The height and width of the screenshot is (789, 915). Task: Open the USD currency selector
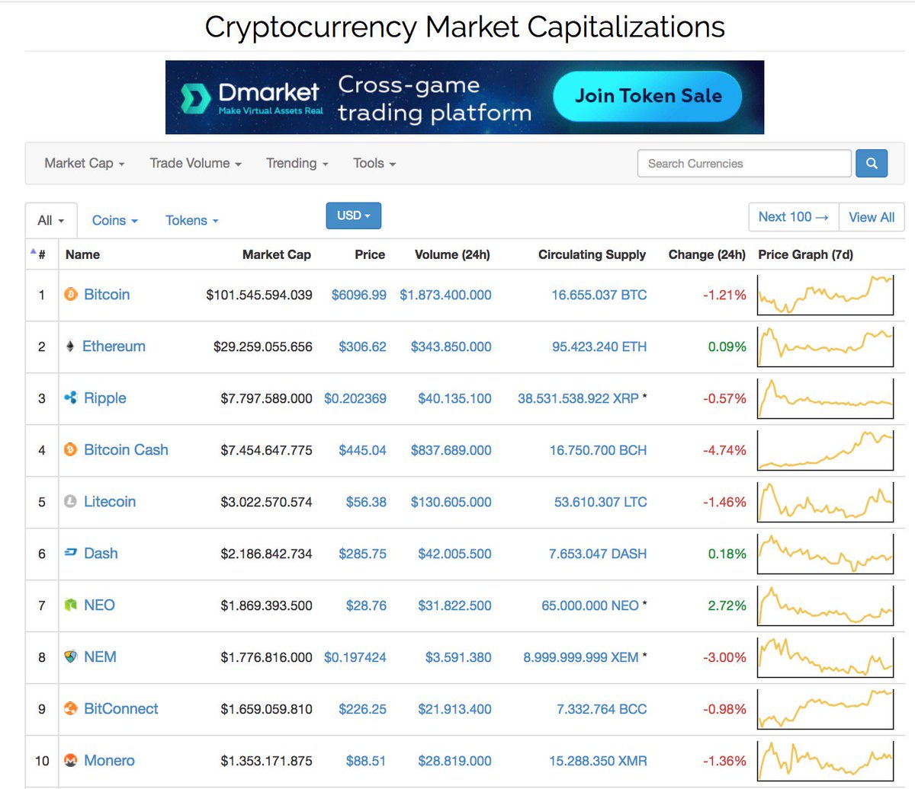click(353, 216)
